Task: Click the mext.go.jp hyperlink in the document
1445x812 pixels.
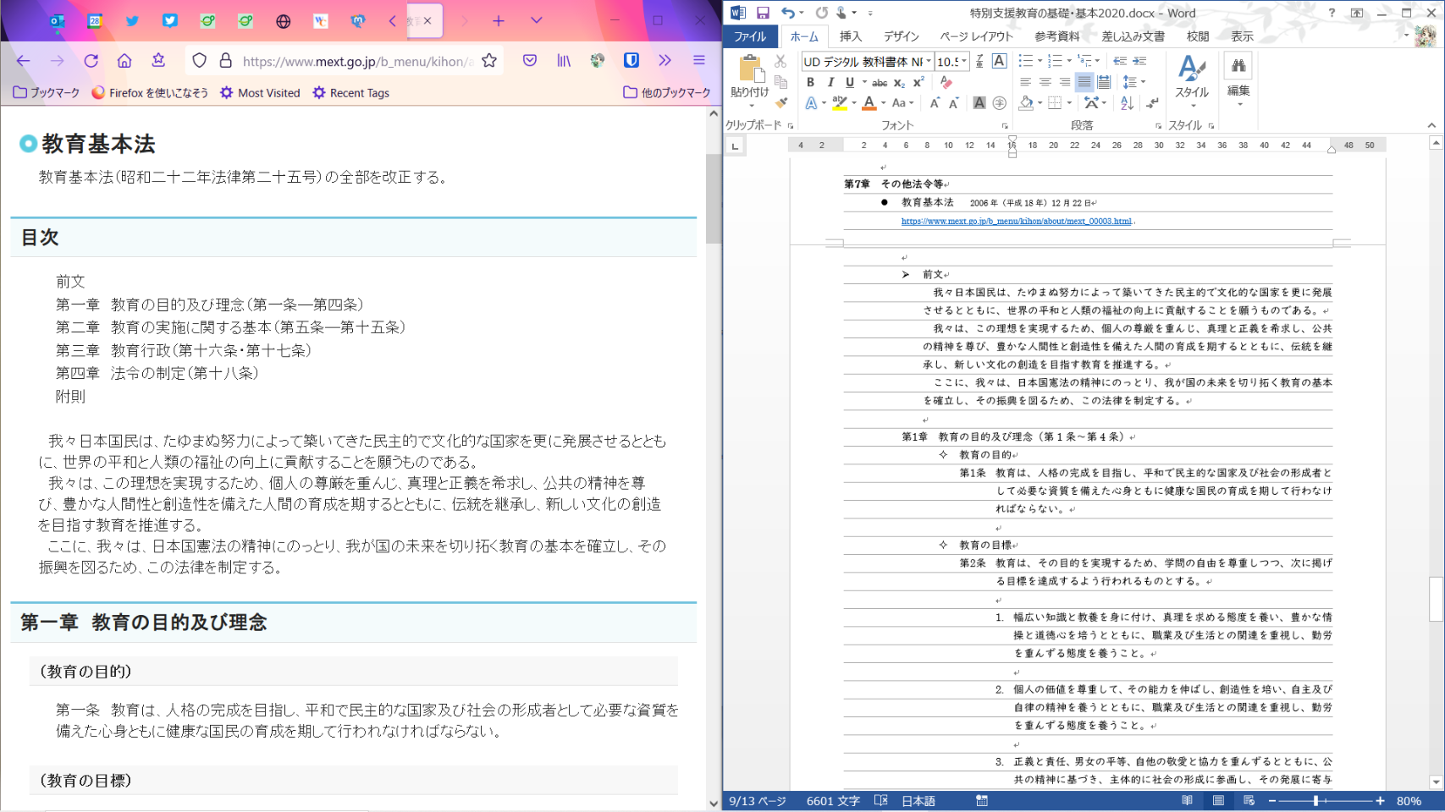Action: coord(1016,222)
